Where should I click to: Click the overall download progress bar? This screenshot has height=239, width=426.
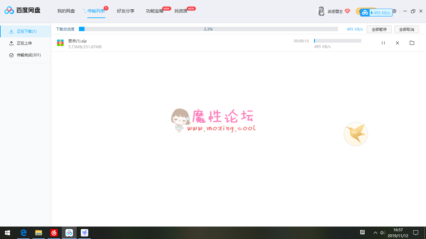pyautogui.click(x=208, y=29)
